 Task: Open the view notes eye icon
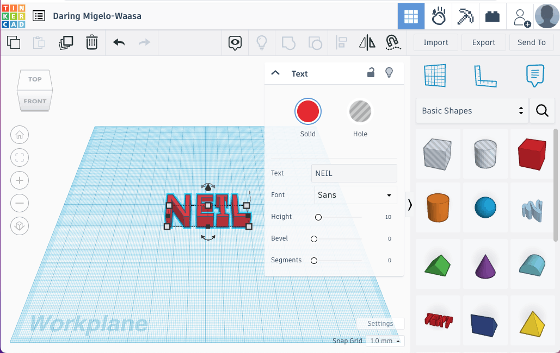tap(235, 43)
